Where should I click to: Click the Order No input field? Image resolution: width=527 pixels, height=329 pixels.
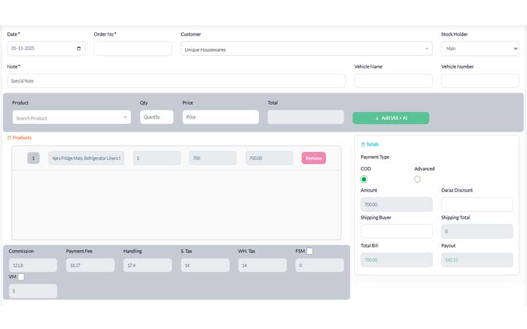pyautogui.click(x=133, y=49)
